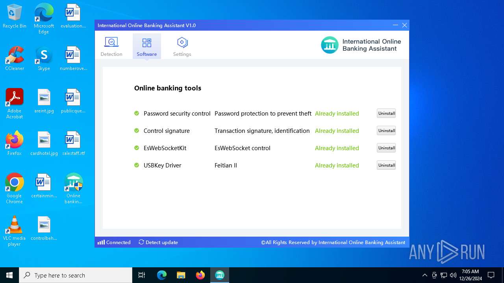Click green check beside USBKey Driver
Image resolution: width=504 pixels, height=283 pixels.
(137, 165)
